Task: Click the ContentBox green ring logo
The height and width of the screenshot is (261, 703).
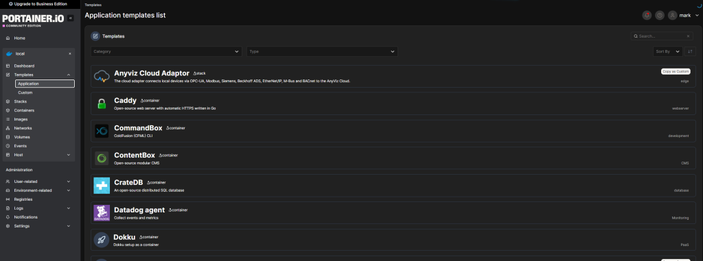Action: pyautogui.click(x=102, y=158)
